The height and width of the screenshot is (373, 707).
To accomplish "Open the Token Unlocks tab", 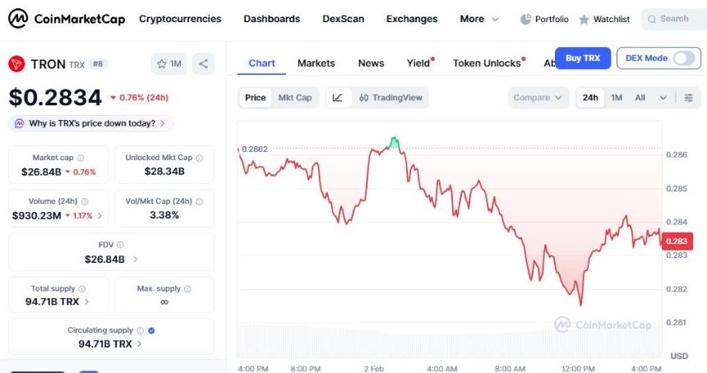I will click(487, 63).
